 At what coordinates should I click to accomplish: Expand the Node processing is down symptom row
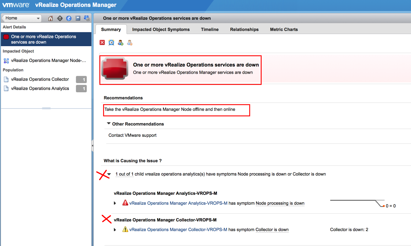tap(115, 203)
